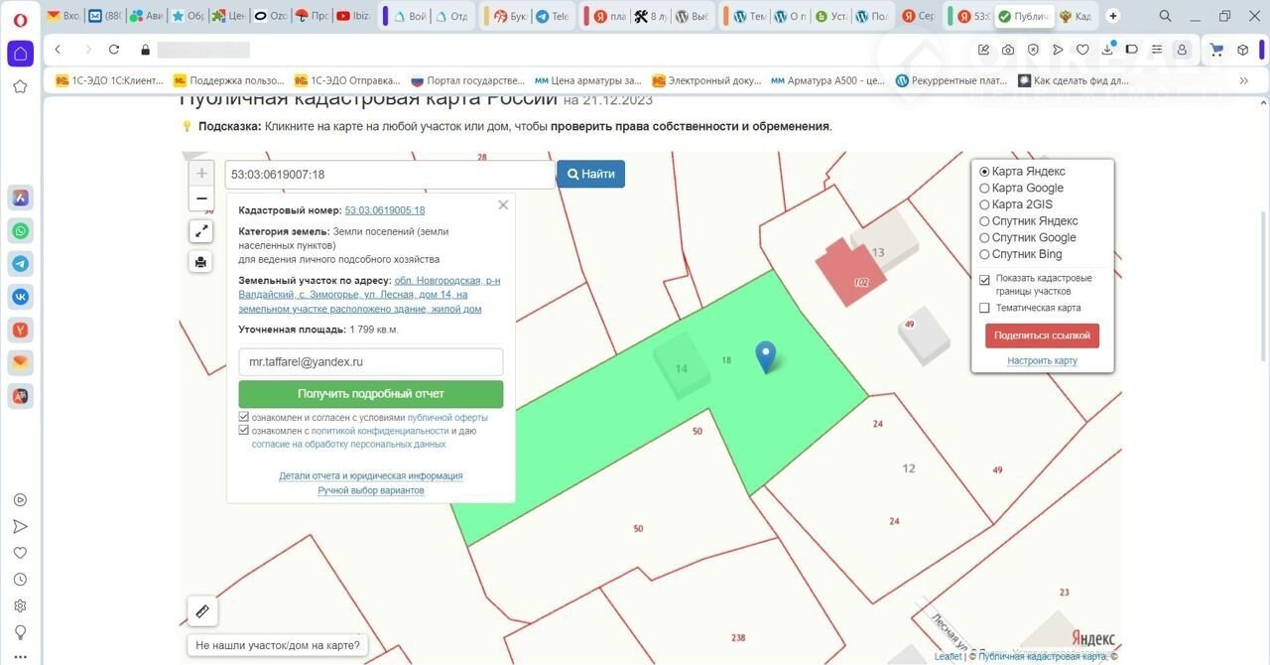Click the print map icon
1270x665 pixels.
(x=201, y=262)
